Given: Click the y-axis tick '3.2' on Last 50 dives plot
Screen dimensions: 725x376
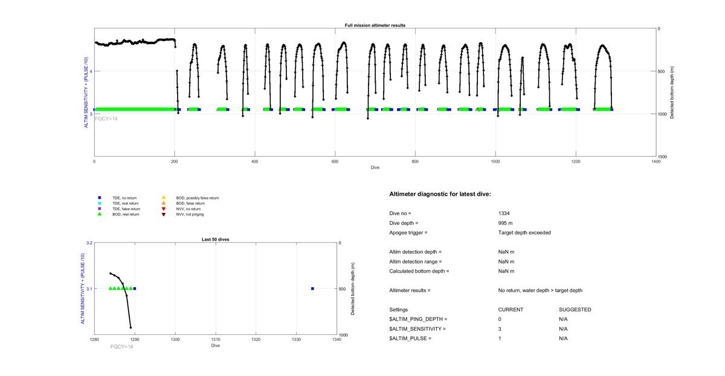Looking at the screenshot, I should point(89,243).
